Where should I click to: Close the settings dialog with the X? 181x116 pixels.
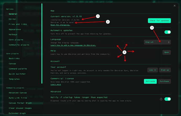pyautogui.click(x=174, y=6)
